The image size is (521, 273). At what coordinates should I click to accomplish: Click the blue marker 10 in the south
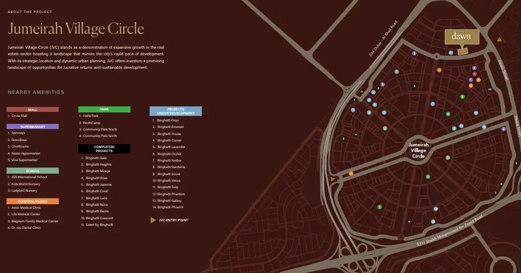[433, 221]
